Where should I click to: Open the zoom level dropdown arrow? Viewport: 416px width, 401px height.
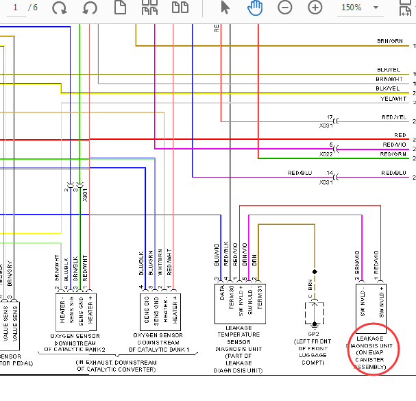pyautogui.click(x=376, y=8)
